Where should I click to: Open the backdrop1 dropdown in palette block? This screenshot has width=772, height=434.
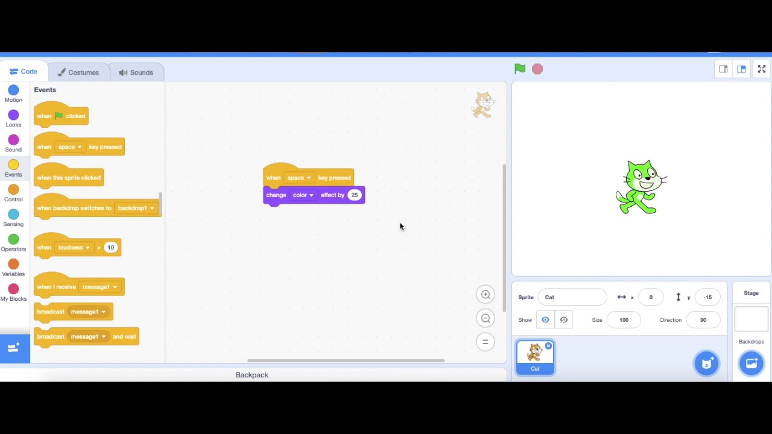[x=136, y=208]
